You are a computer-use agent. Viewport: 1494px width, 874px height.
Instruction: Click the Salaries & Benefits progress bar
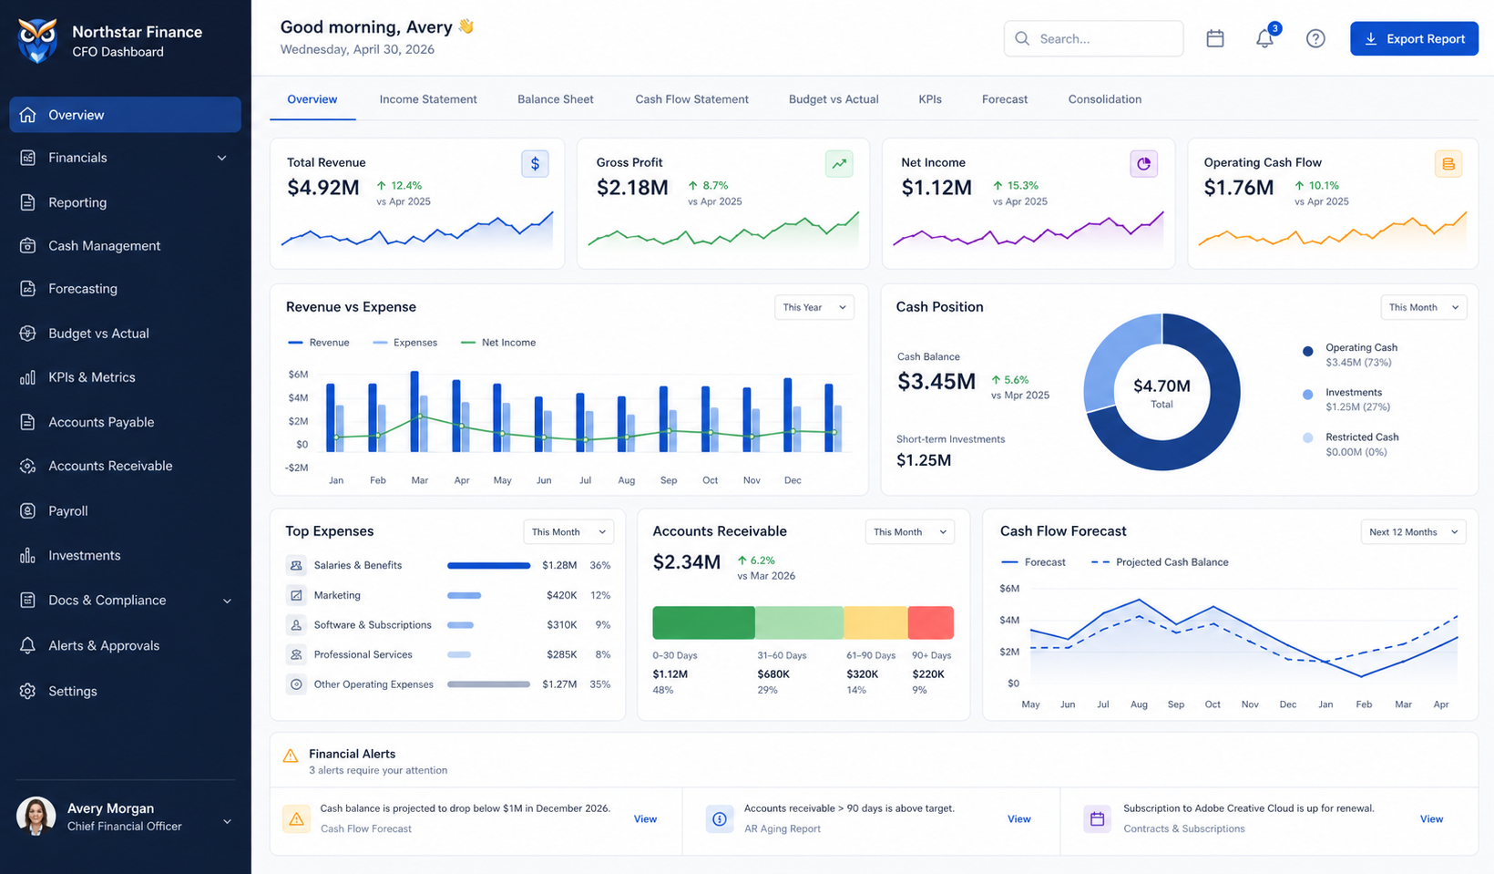pos(488,565)
